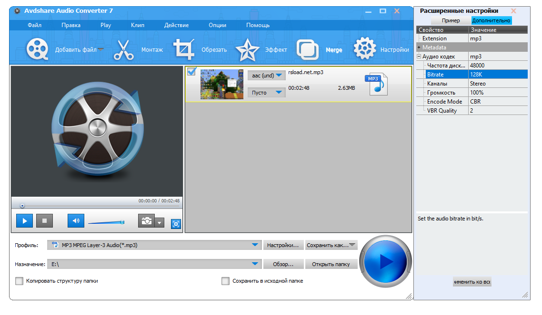Click the Открыть папку button
Image resolution: width=542 pixels, height=315 pixels.
click(x=331, y=264)
